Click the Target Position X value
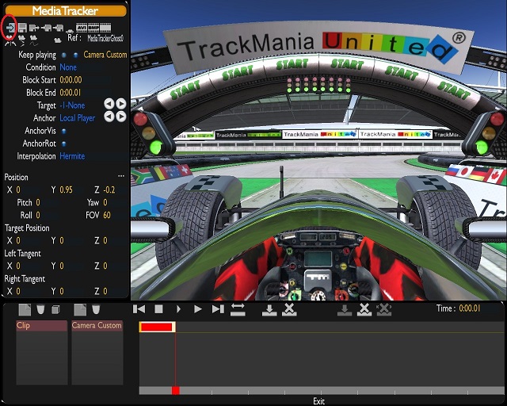 [x=18, y=240]
